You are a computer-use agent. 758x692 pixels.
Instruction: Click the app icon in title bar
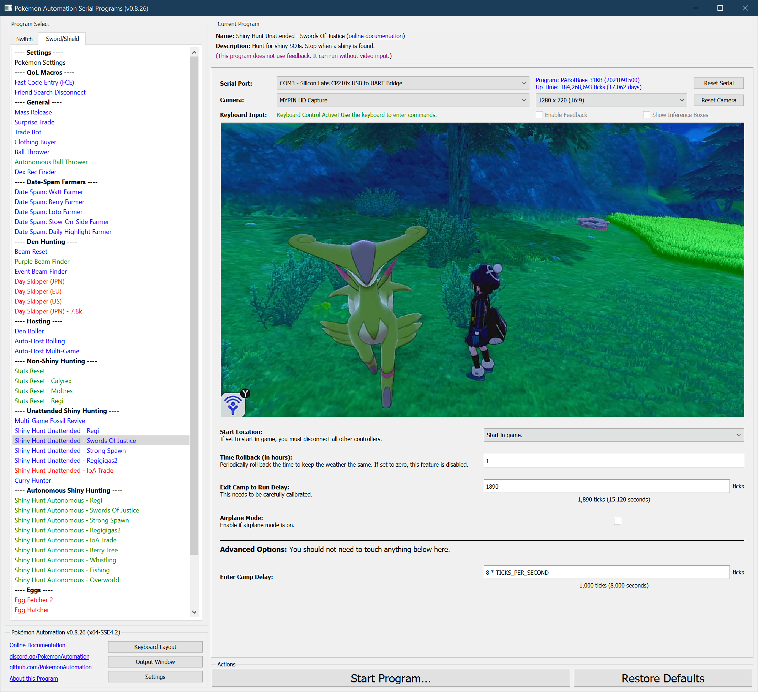tap(8, 8)
